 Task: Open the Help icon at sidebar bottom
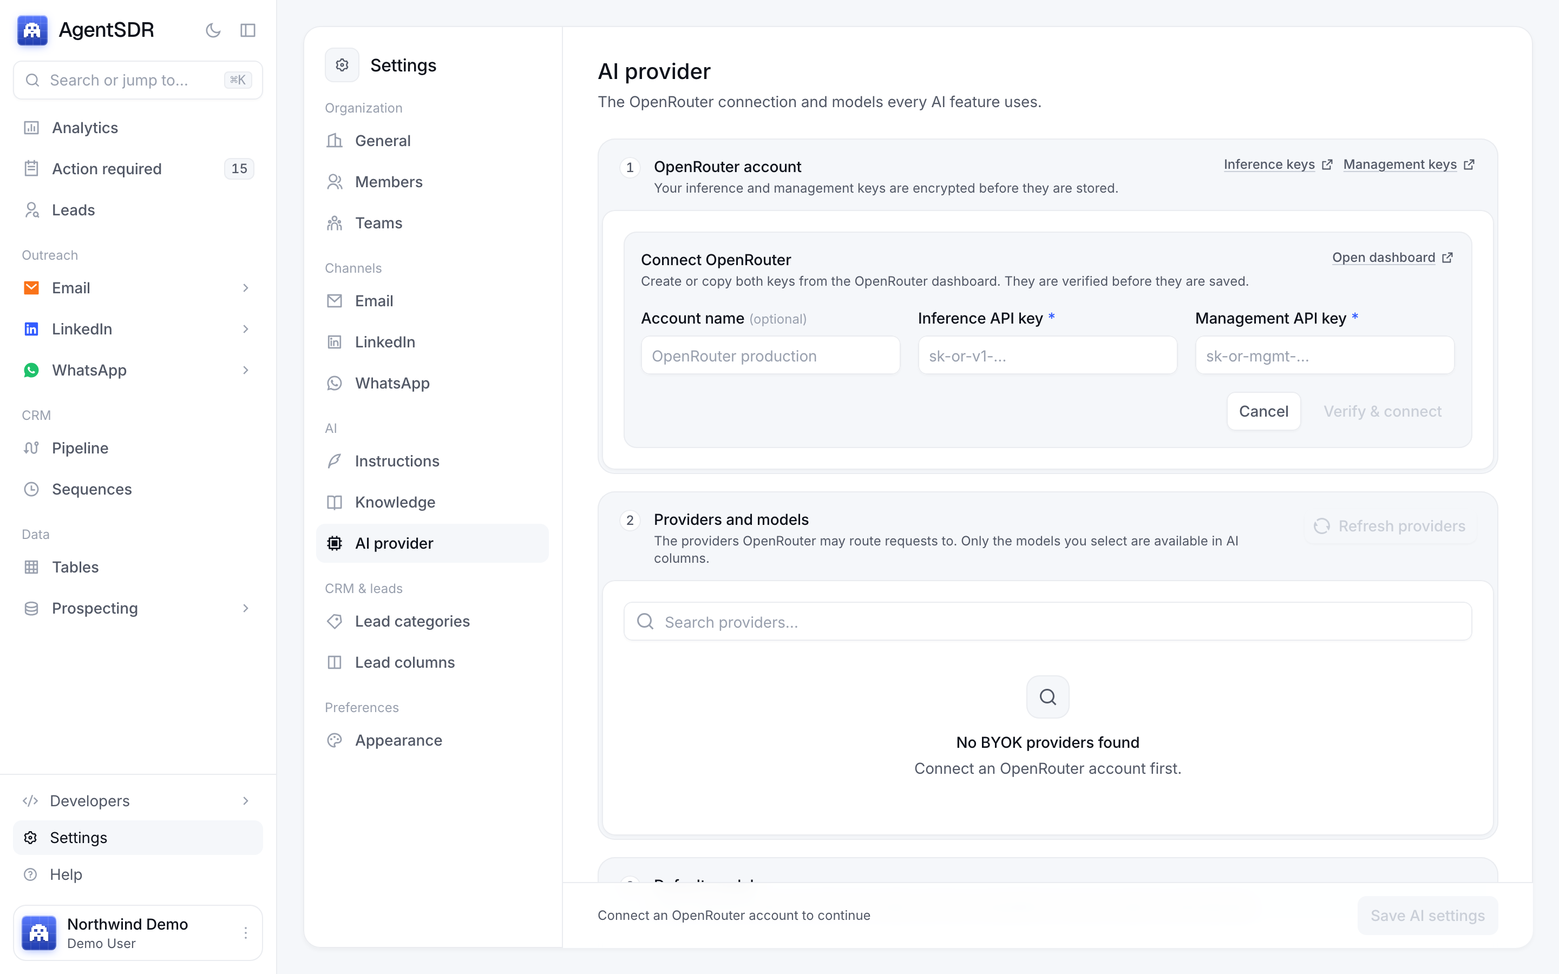point(30,874)
